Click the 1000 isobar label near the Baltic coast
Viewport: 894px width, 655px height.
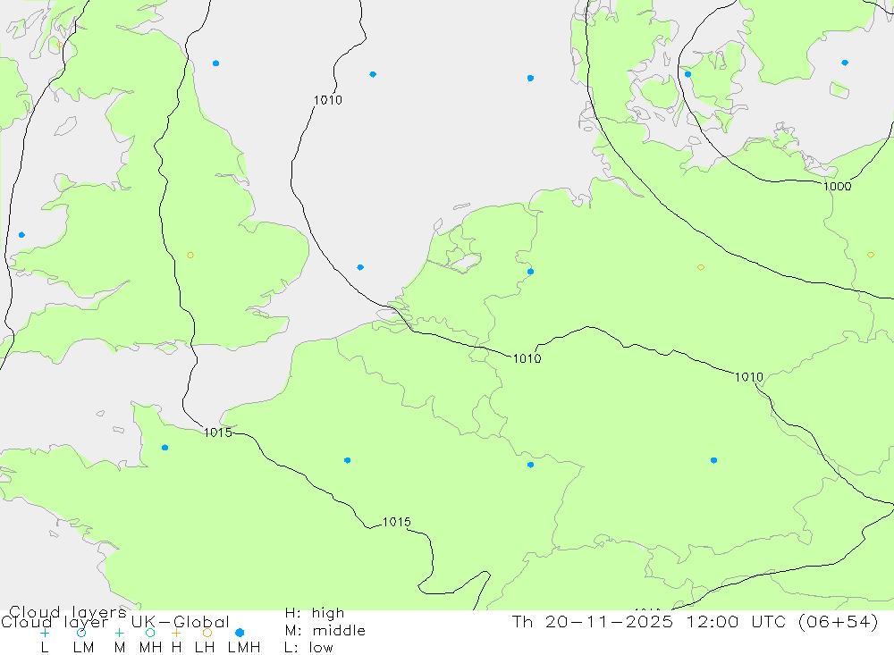tap(837, 187)
